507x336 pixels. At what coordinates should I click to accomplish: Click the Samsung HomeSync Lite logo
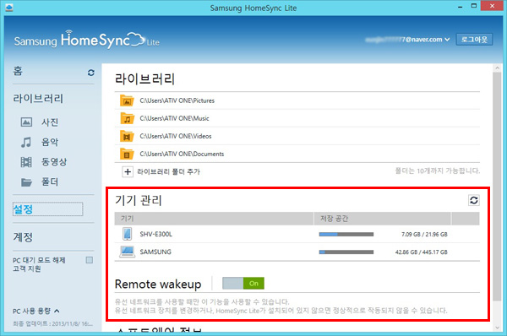click(x=87, y=40)
